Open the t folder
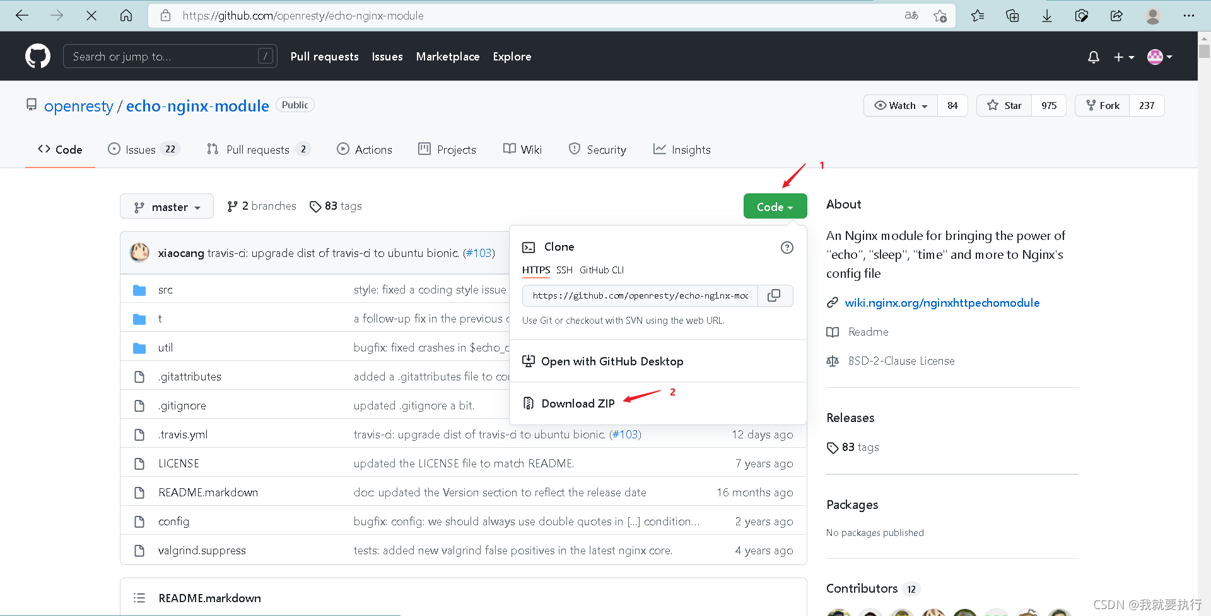 tap(160, 319)
